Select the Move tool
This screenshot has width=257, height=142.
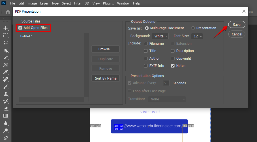(x=6, y=28)
